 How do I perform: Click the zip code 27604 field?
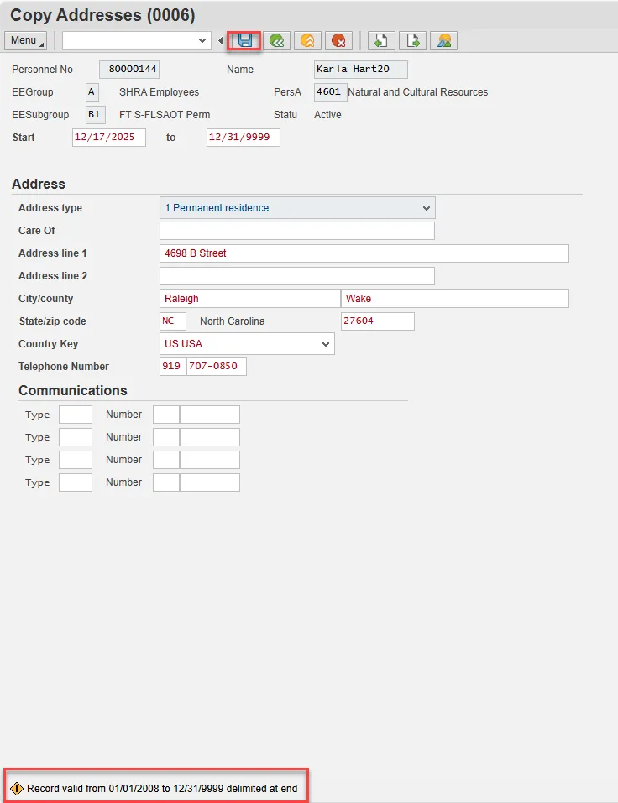377,321
